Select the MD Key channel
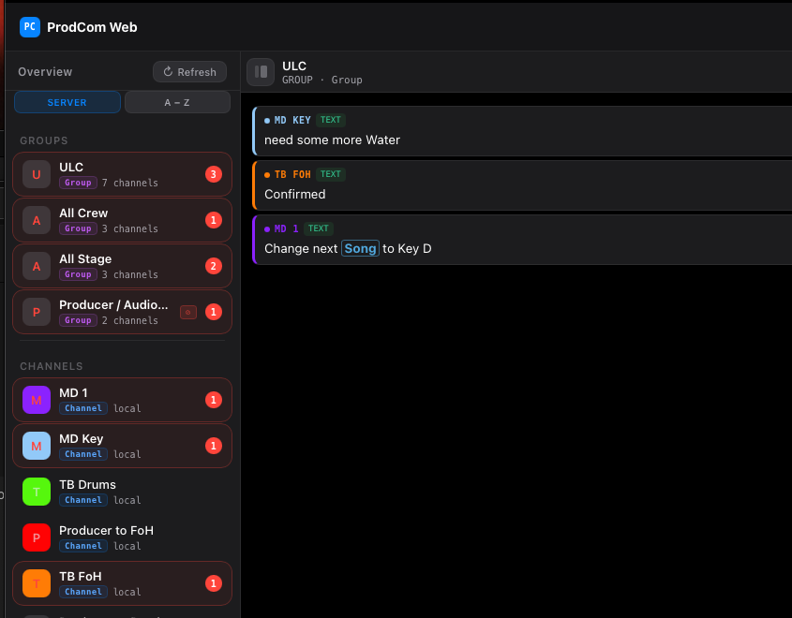Image resolution: width=792 pixels, height=618 pixels. 122,446
